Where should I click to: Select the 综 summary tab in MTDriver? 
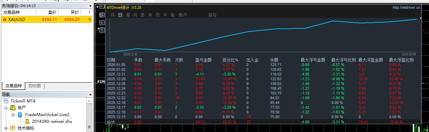click(113, 15)
